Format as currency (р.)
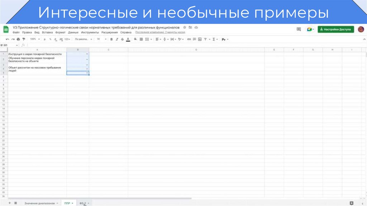The height and width of the screenshot is (206, 367). [45, 39]
